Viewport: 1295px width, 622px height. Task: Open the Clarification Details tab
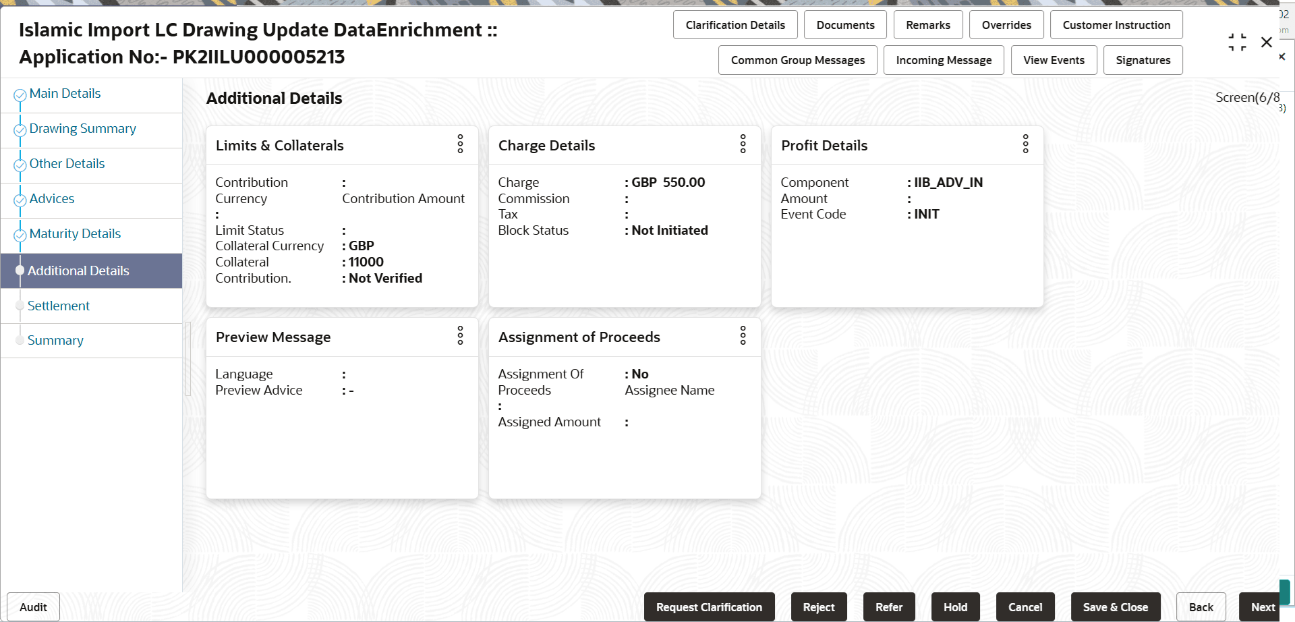pos(735,25)
